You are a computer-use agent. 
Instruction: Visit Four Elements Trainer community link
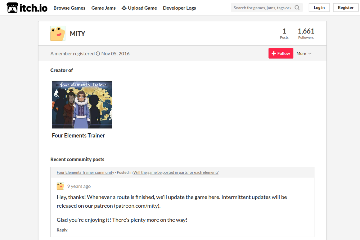pyautogui.click(x=85, y=172)
